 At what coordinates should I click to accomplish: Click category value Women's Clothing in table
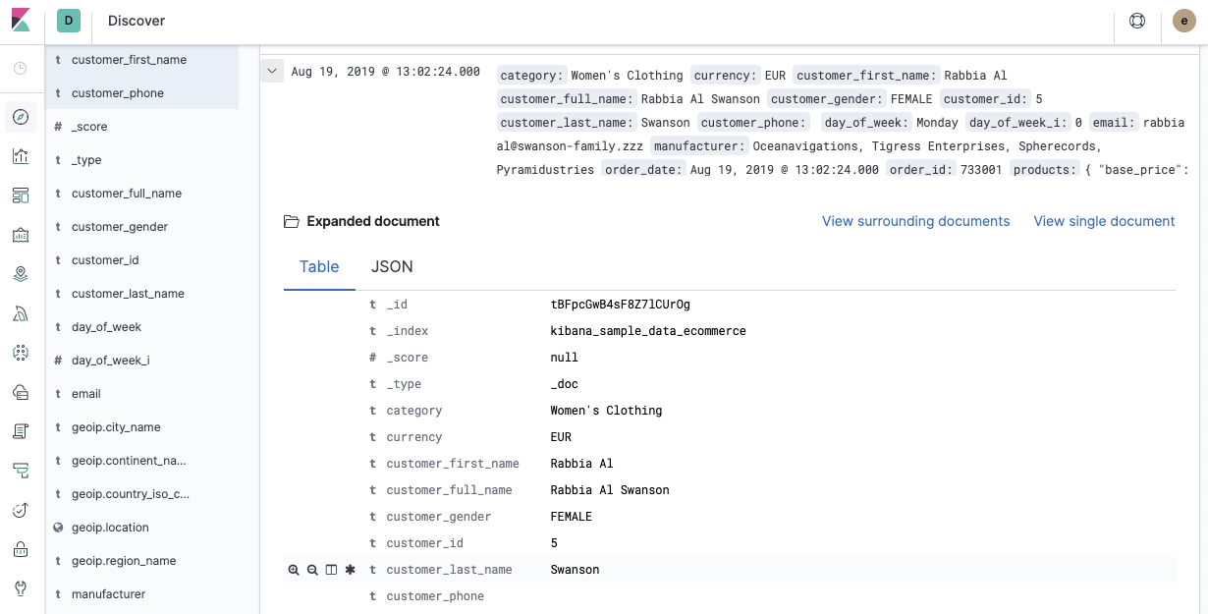(x=606, y=411)
